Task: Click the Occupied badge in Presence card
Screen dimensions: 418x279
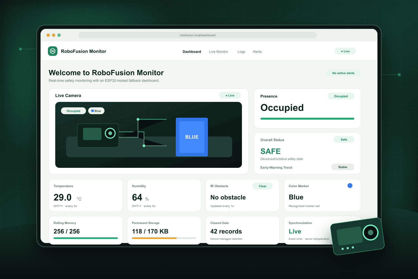Action: [x=341, y=96]
